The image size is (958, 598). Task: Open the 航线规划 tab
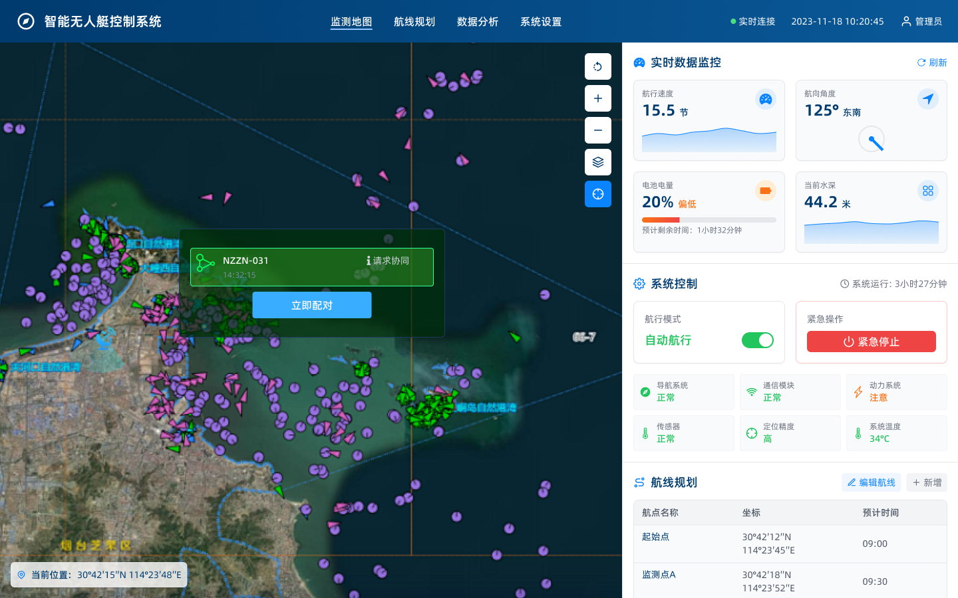click(x=414, y=22)
